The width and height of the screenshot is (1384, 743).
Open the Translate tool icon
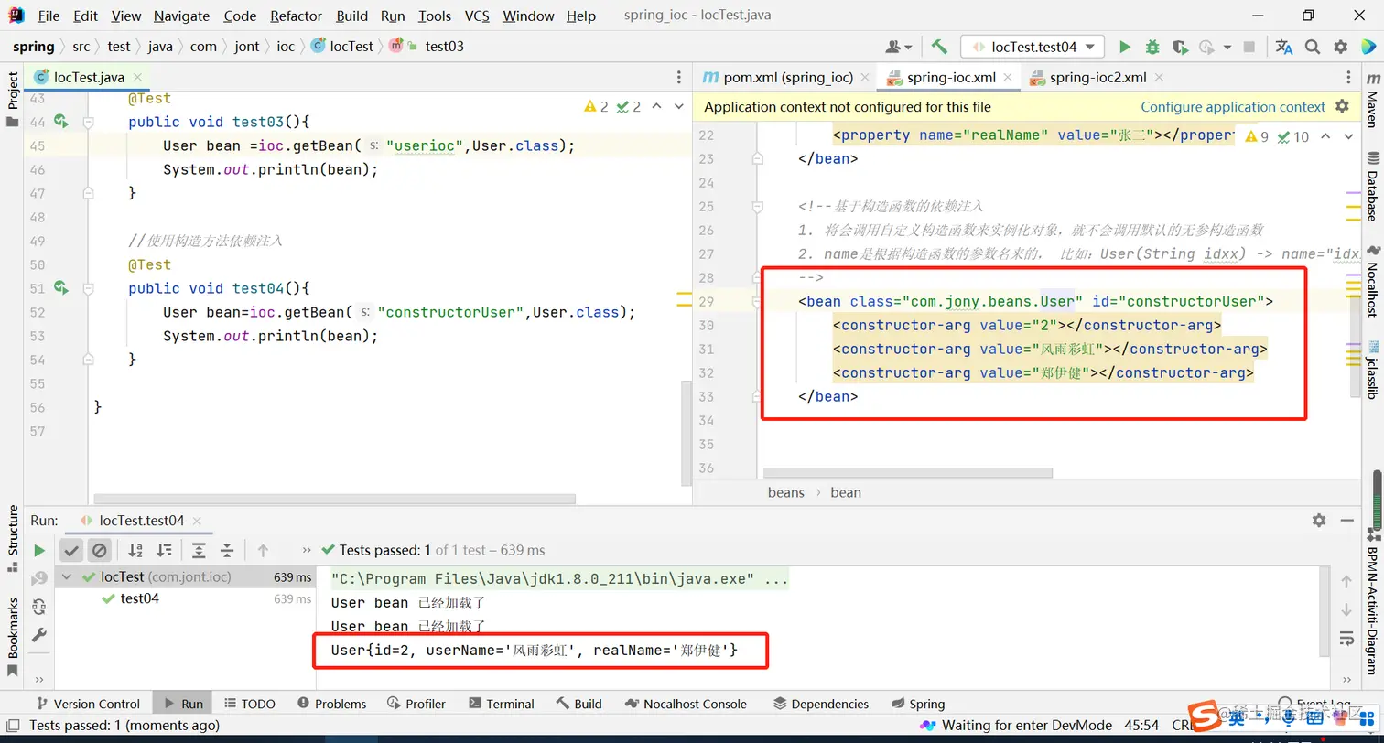[x=1284, y=47]
